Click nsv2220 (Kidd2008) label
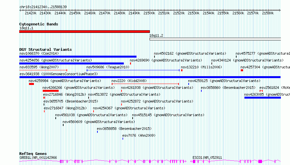 [x=129, y=81]
